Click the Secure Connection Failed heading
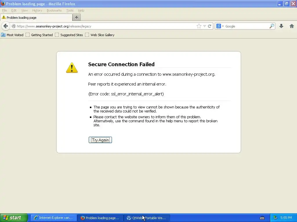The image size is (297, 222). (121, 64)
